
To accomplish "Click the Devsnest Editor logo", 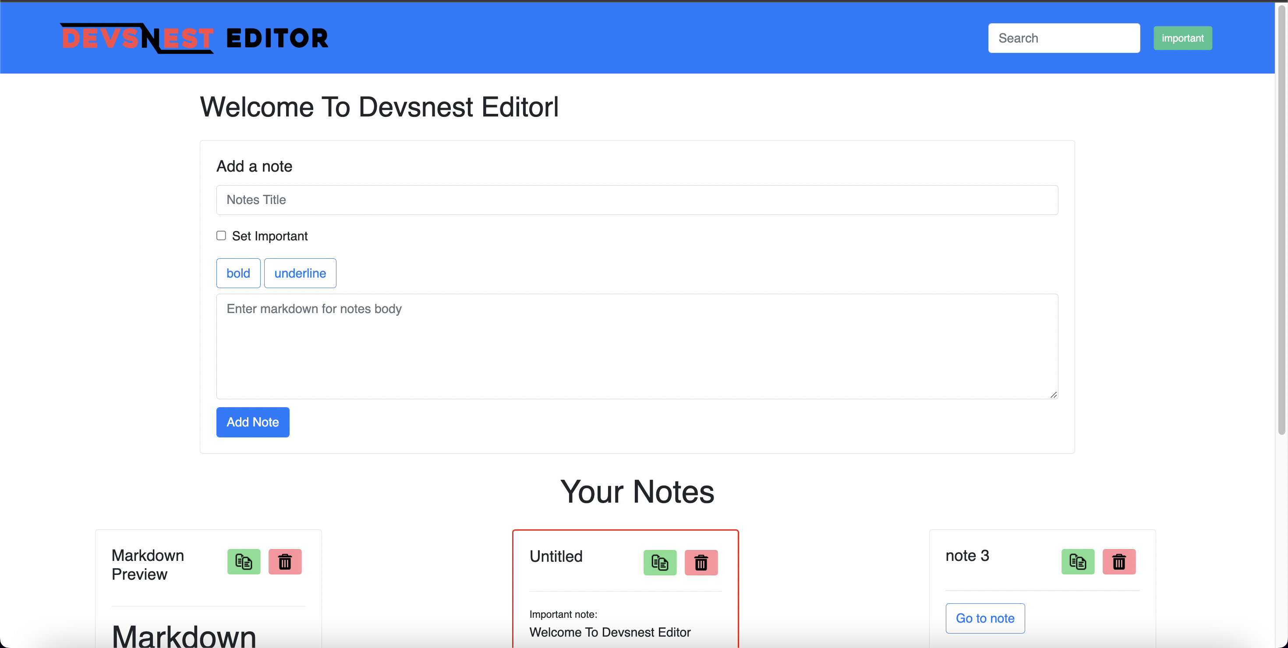I will click(x=194, y=38).
